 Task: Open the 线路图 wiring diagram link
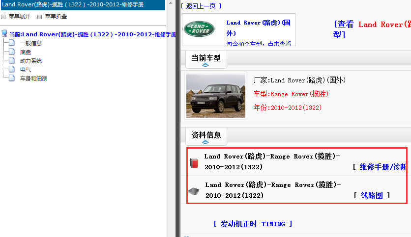click(372, 195)
